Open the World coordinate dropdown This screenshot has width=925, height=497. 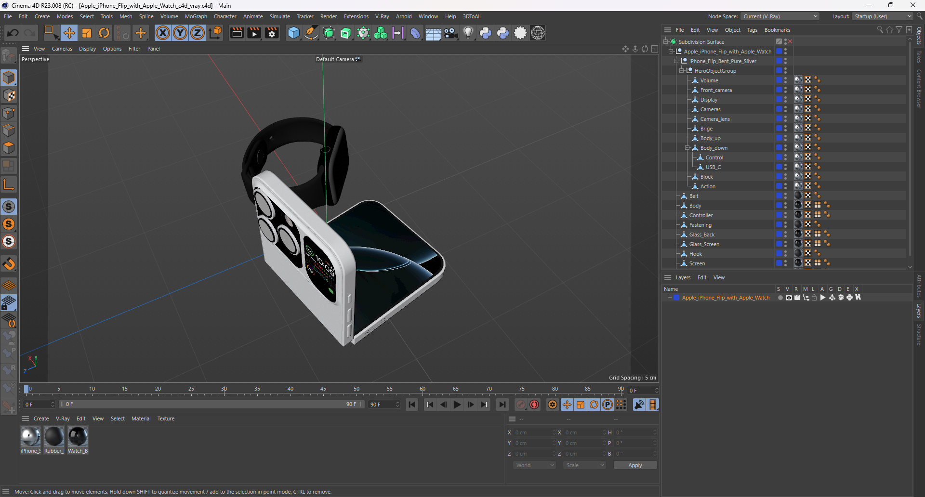tap(534, 465)
